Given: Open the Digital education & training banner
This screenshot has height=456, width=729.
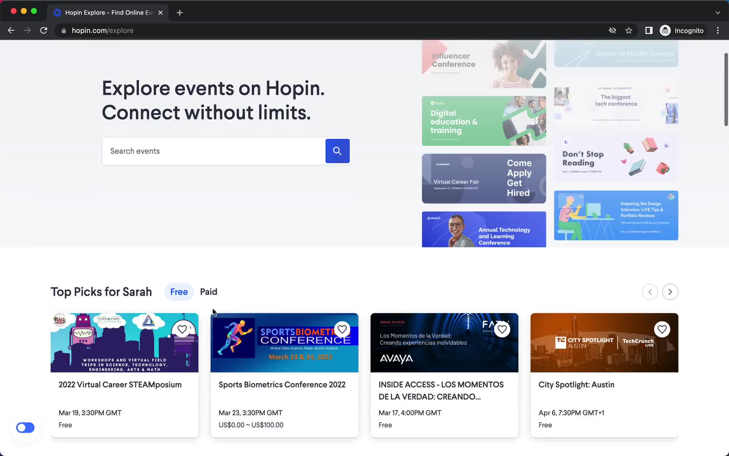Looking at the screenshot, I should point(484,121).
